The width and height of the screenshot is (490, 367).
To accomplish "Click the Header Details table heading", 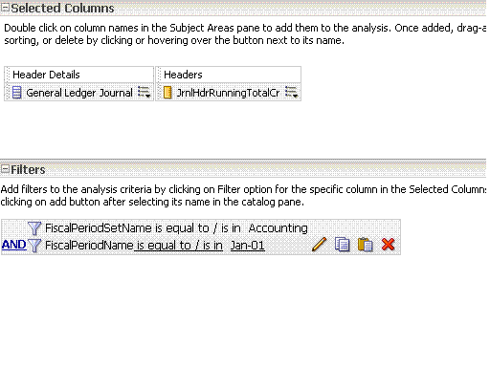I will pyautogui.click(x=46, y=75).
